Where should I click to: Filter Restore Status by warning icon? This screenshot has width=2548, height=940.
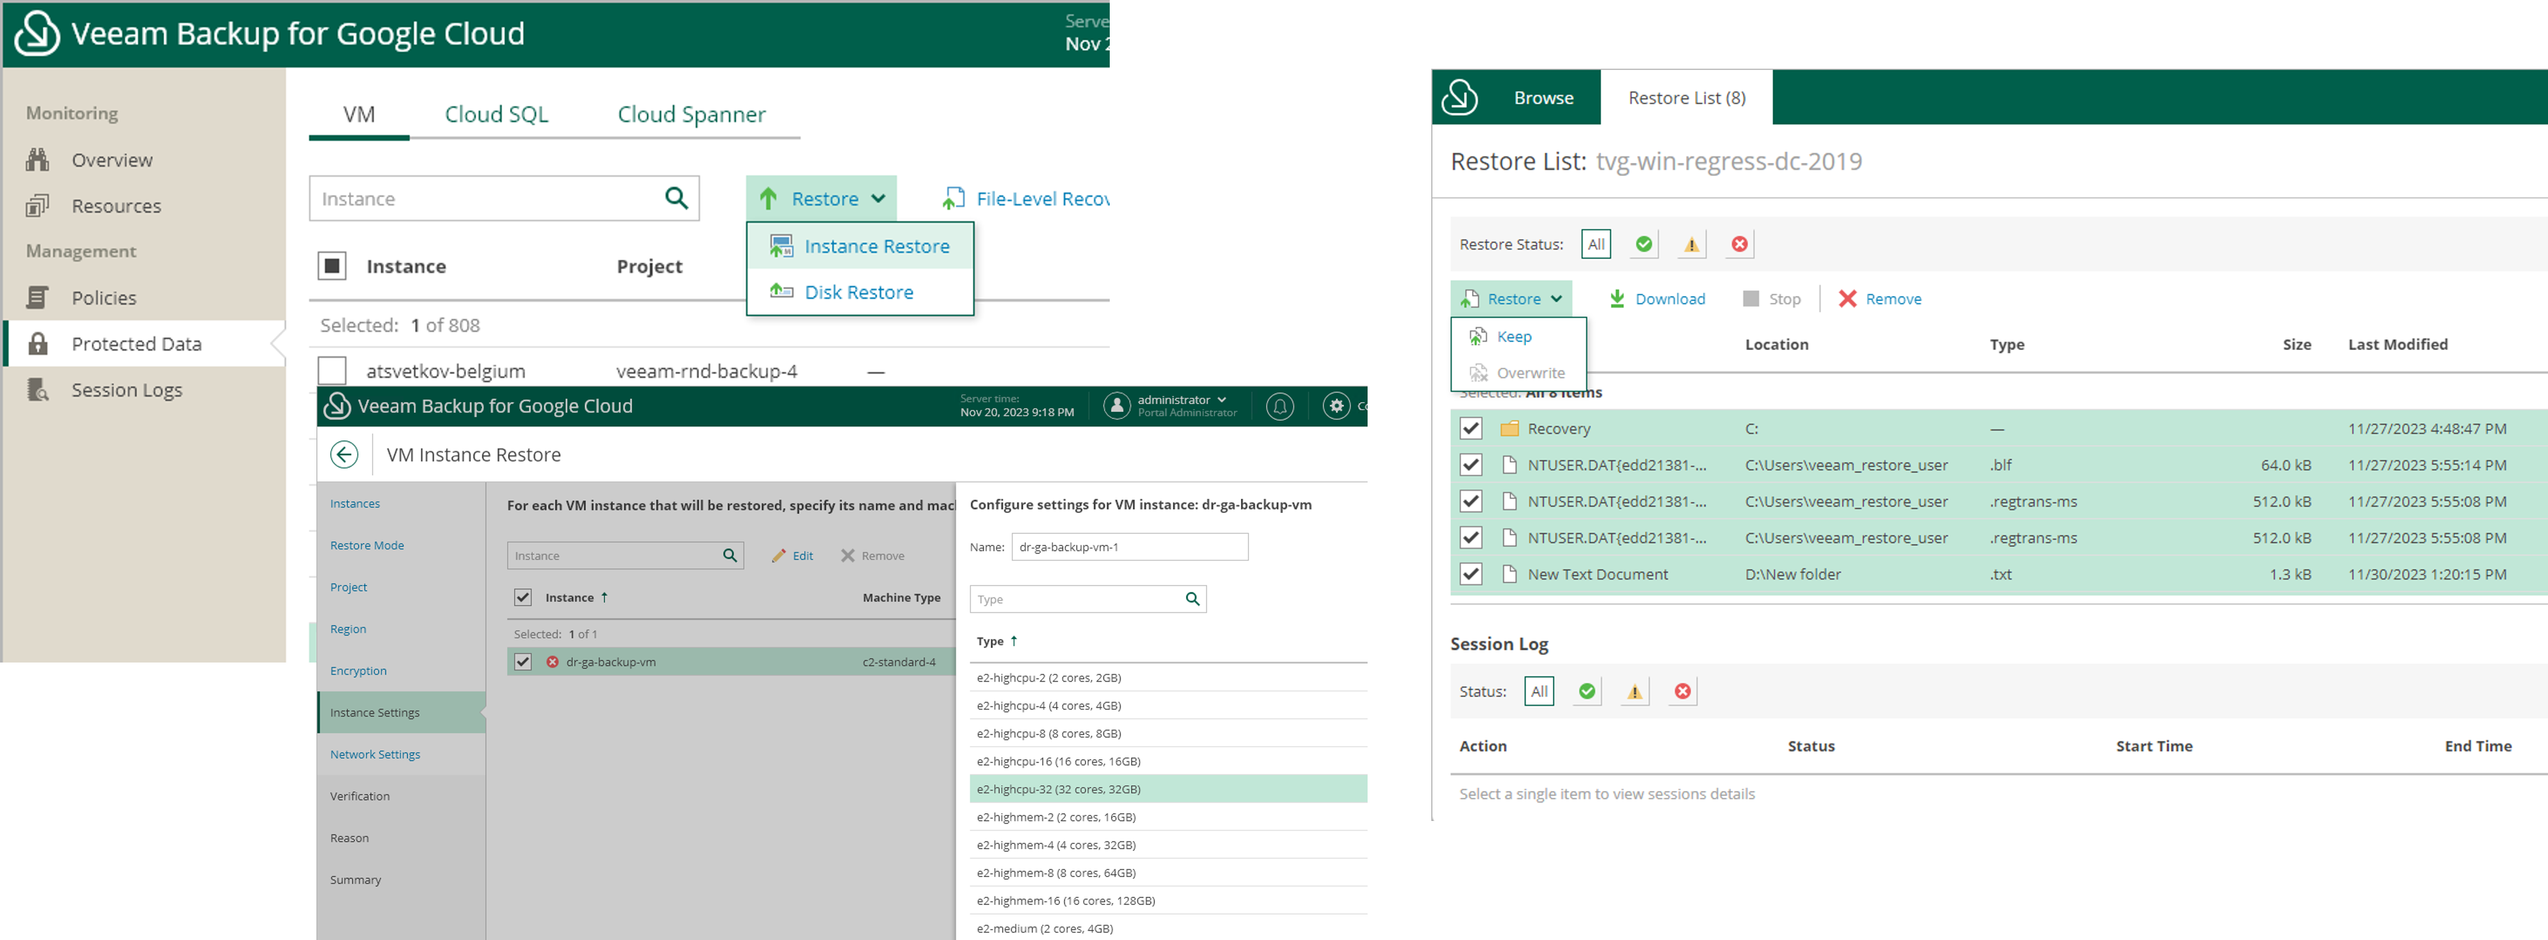click(1692, 244)
